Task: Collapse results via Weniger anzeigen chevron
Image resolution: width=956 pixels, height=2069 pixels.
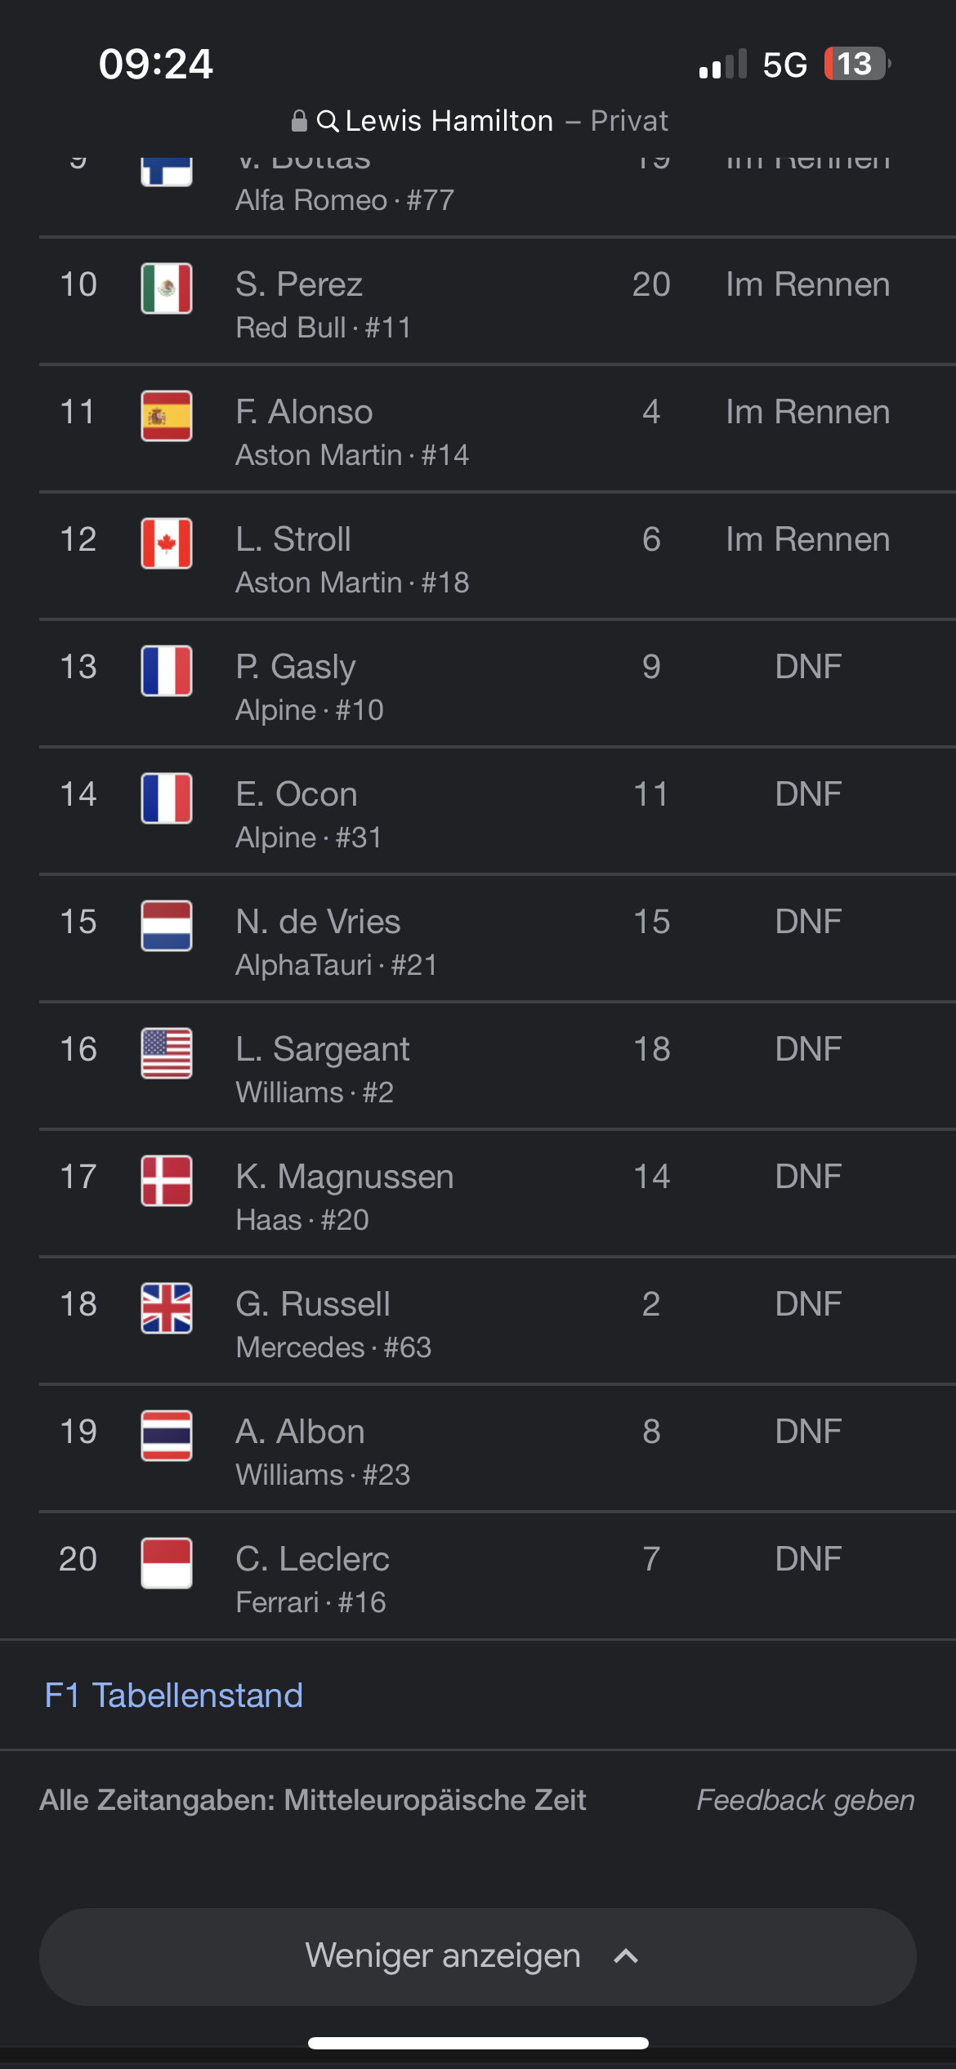Action: (x=624, y=1955)
